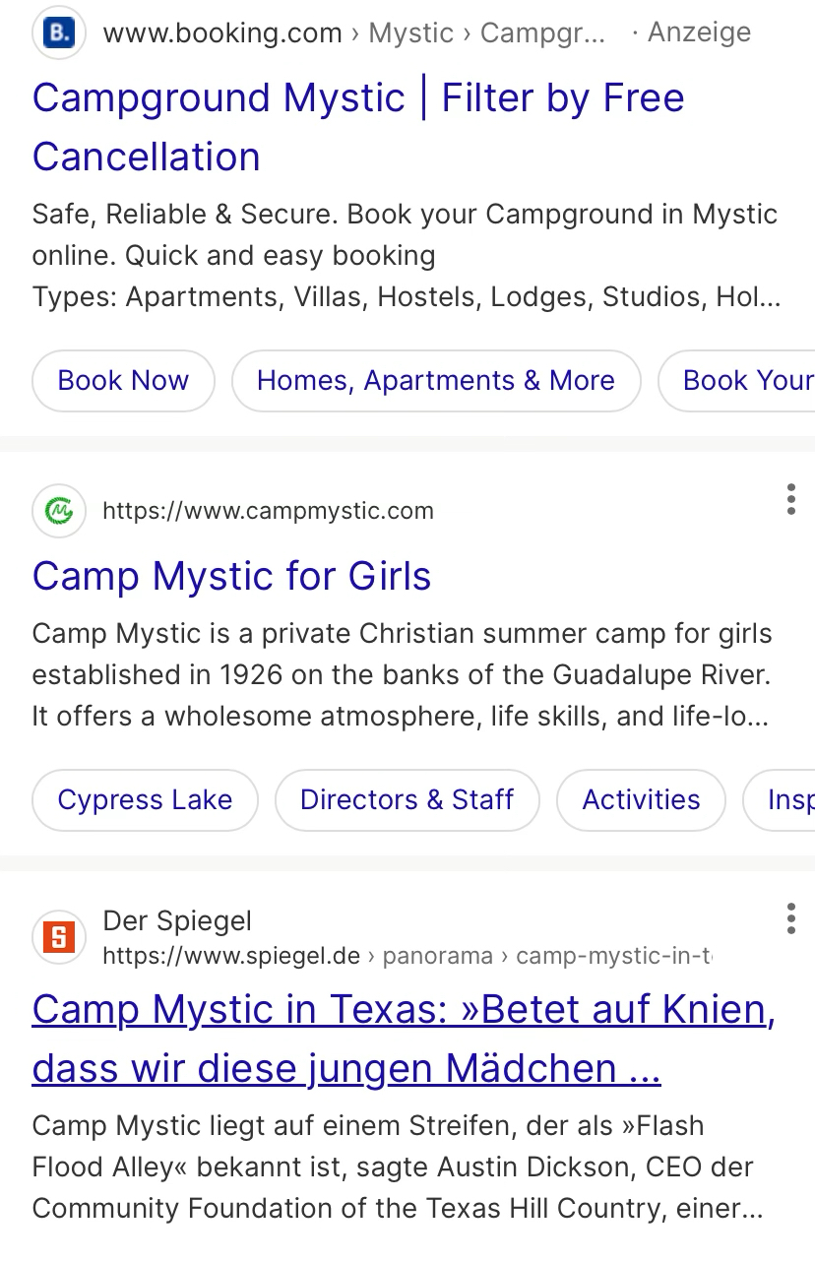The width and height of the screenshot is (815, 1262).
Task: Open the Camp Mystic for Girls link
Action: [231, 576]
